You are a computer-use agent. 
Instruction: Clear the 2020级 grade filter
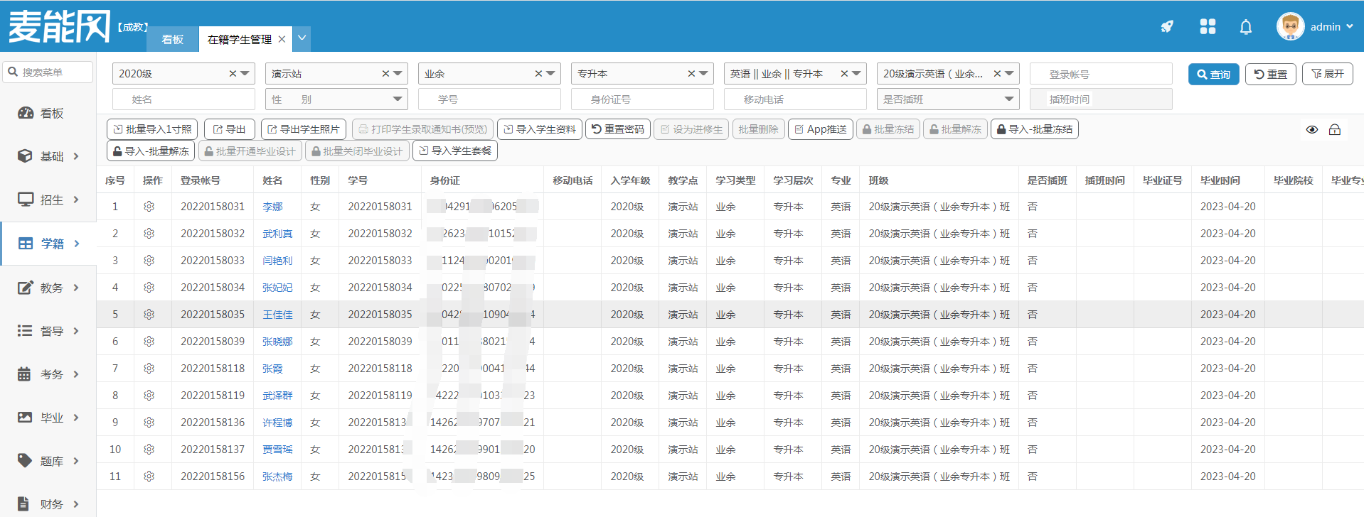(233, 74)
